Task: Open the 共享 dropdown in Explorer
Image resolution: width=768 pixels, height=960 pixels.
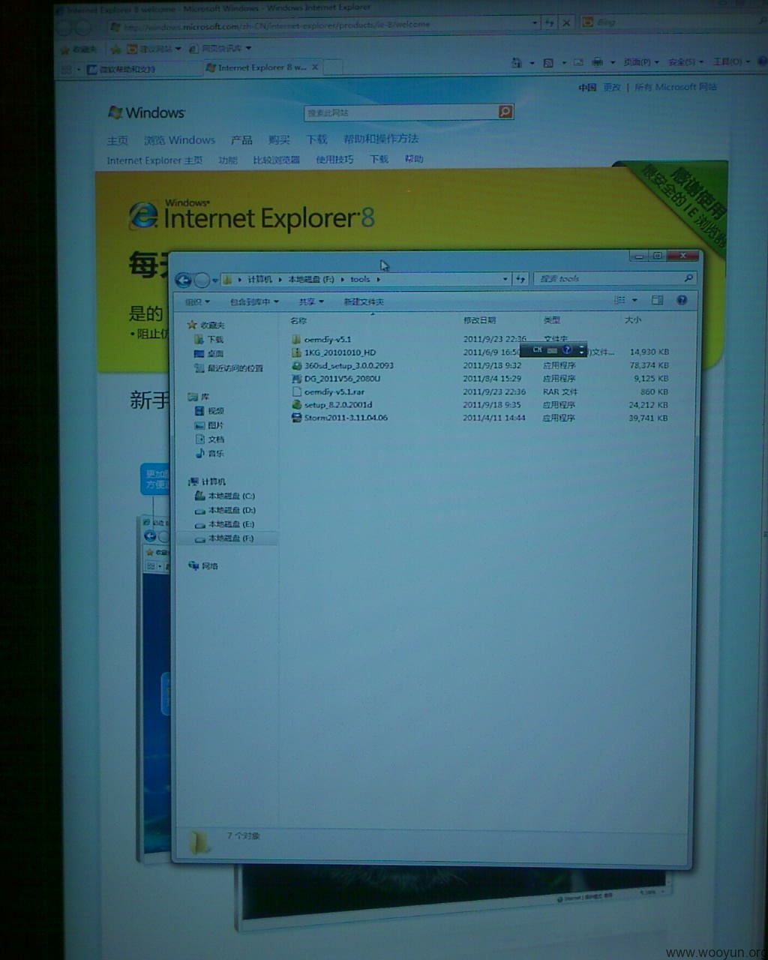Action: click(311, 301)
